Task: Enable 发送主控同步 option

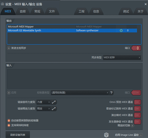Action: click(x=9, y=48)
